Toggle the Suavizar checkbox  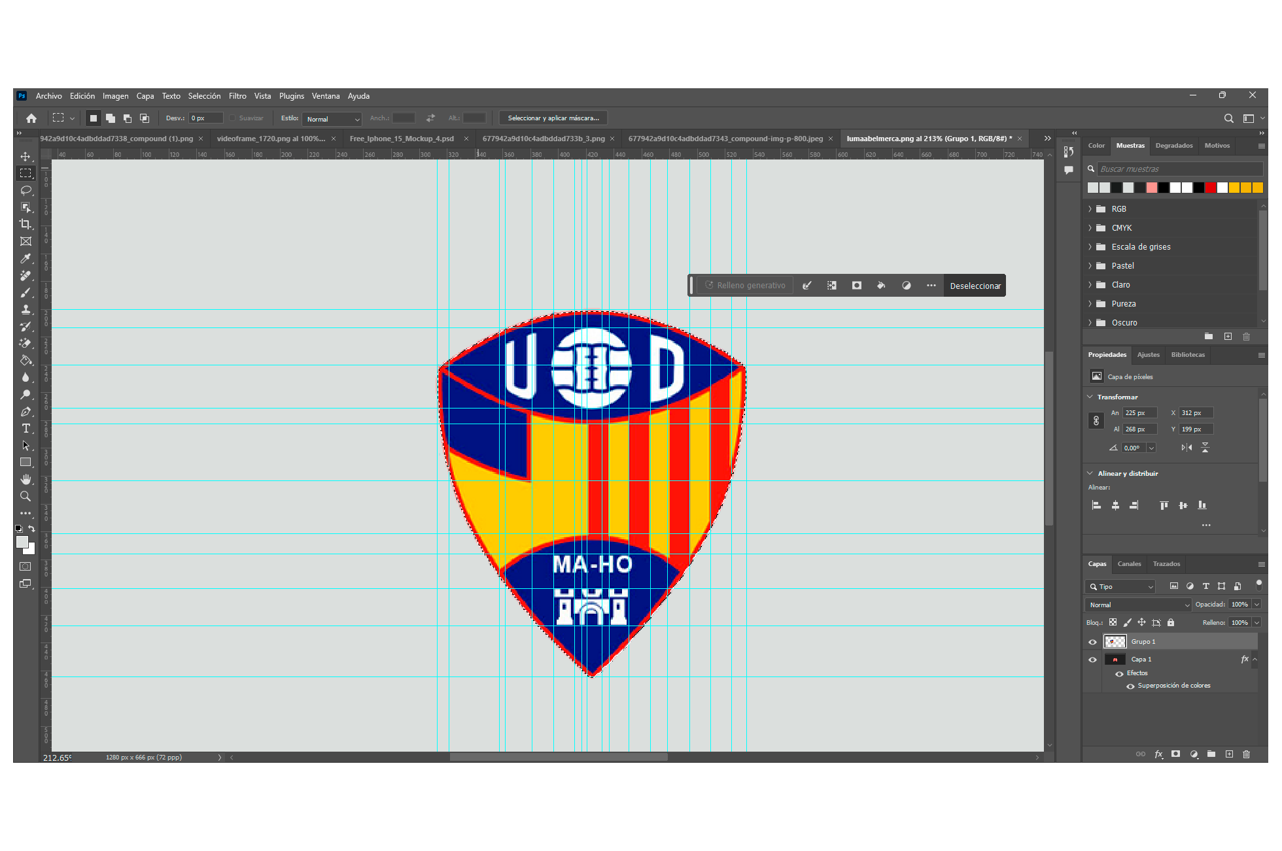click(232, 118)
